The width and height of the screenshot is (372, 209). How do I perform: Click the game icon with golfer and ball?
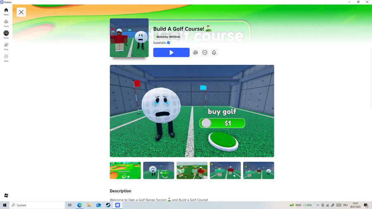129,38
